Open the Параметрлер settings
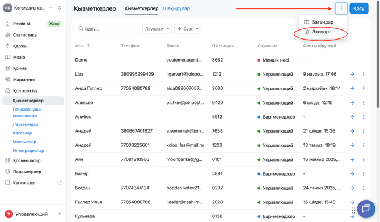 point(27,172)
